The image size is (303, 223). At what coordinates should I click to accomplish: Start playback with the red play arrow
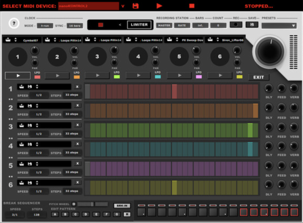point(159,6)
